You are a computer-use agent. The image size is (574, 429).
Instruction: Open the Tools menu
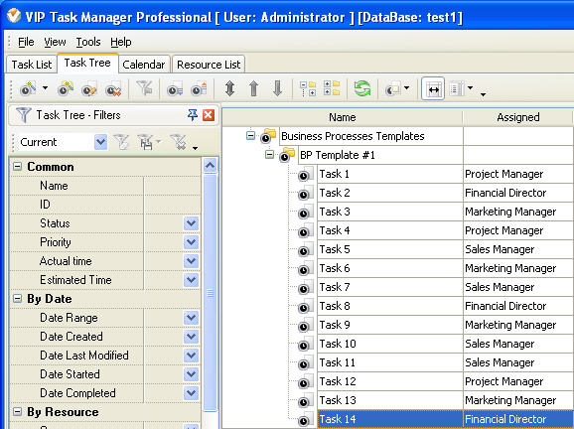coord(88,42)
